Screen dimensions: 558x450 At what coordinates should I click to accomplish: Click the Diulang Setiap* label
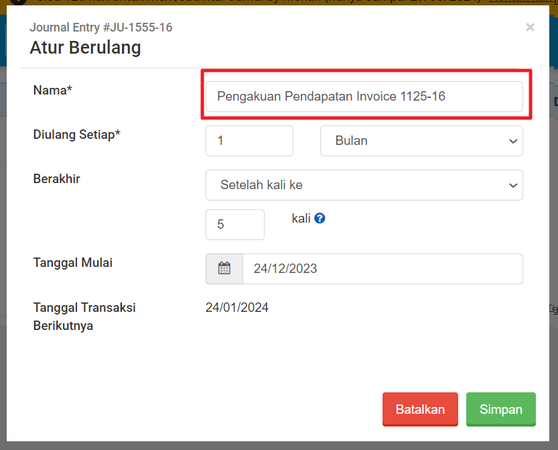point(76,135)
